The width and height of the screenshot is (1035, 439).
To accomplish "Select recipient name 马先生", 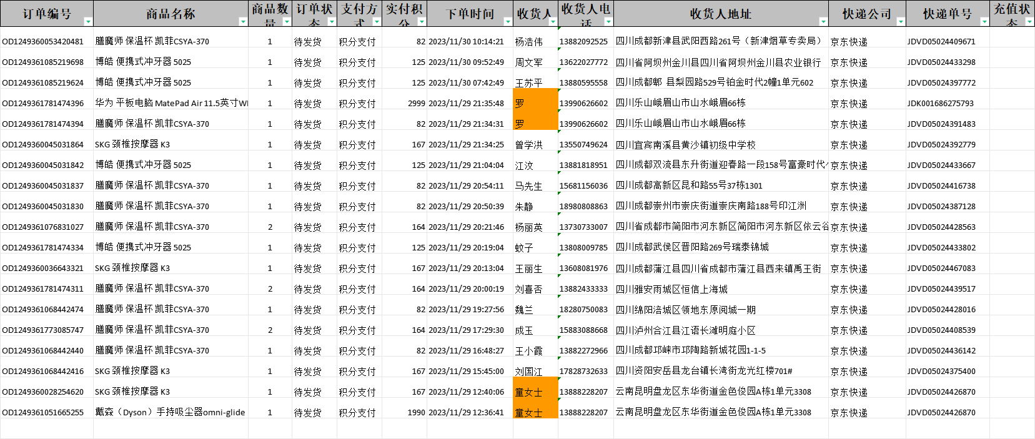I will (528, 186).
